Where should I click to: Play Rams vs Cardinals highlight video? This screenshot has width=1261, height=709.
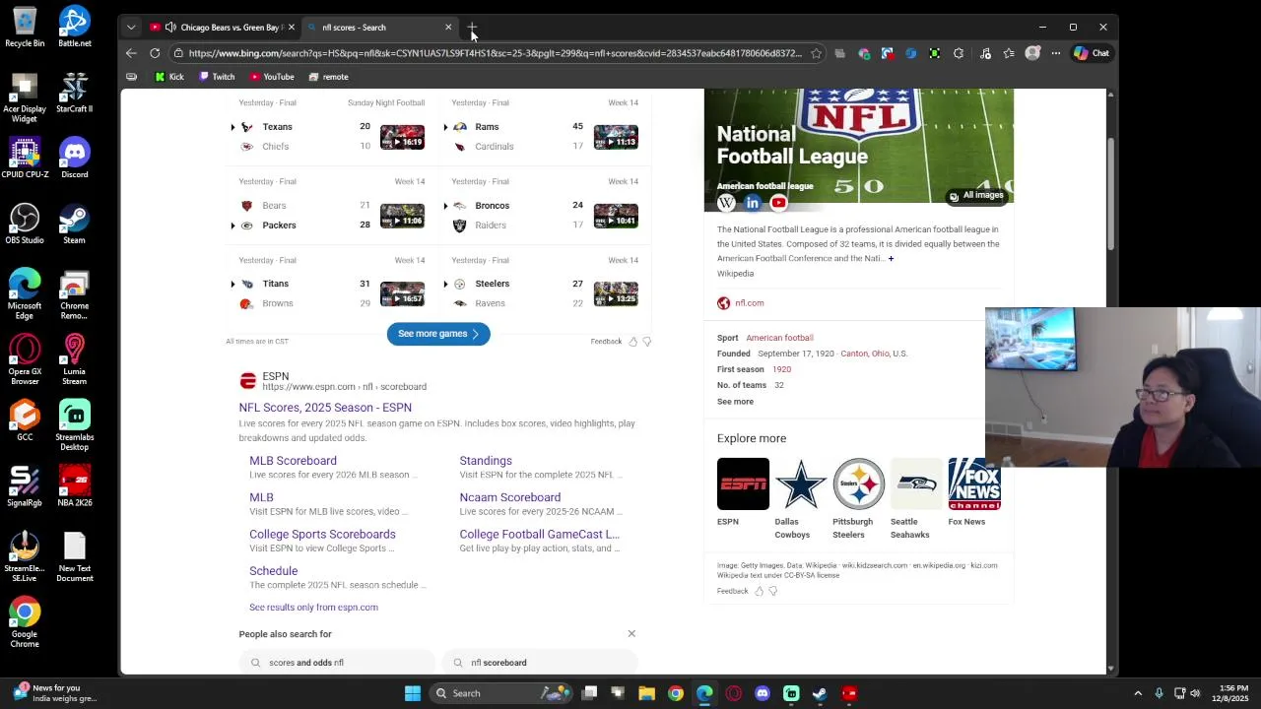[616, 137]
